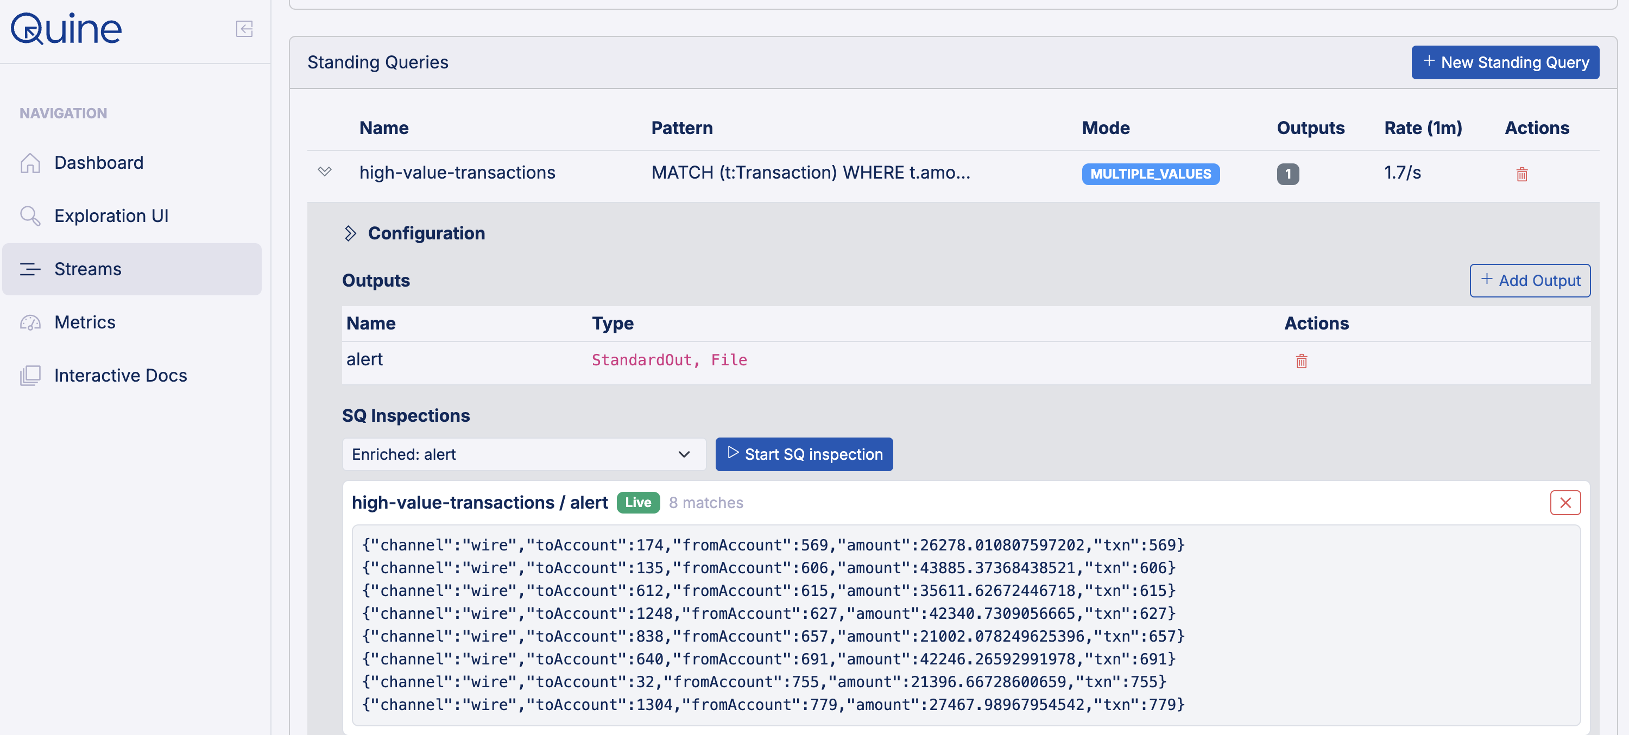Click the result row with txn 779

click(773, 705)
